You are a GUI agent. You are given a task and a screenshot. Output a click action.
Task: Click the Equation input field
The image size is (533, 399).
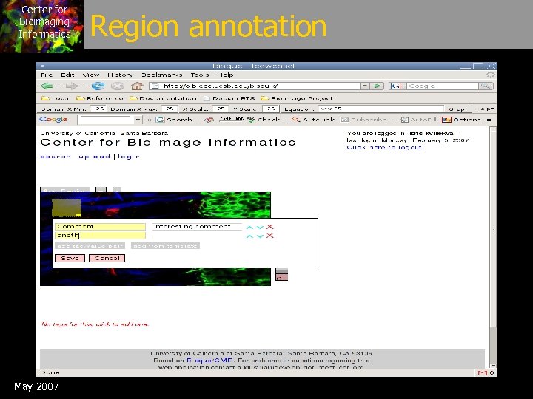pyautogui.click(x=381, y=109)
